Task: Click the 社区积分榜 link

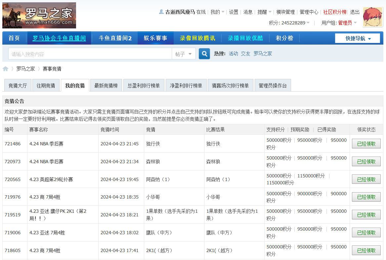Action: click(335, 12)
